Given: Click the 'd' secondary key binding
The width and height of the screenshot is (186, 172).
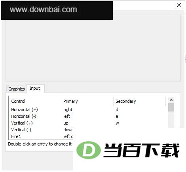Looking at the screenshot, I should 117,110.
